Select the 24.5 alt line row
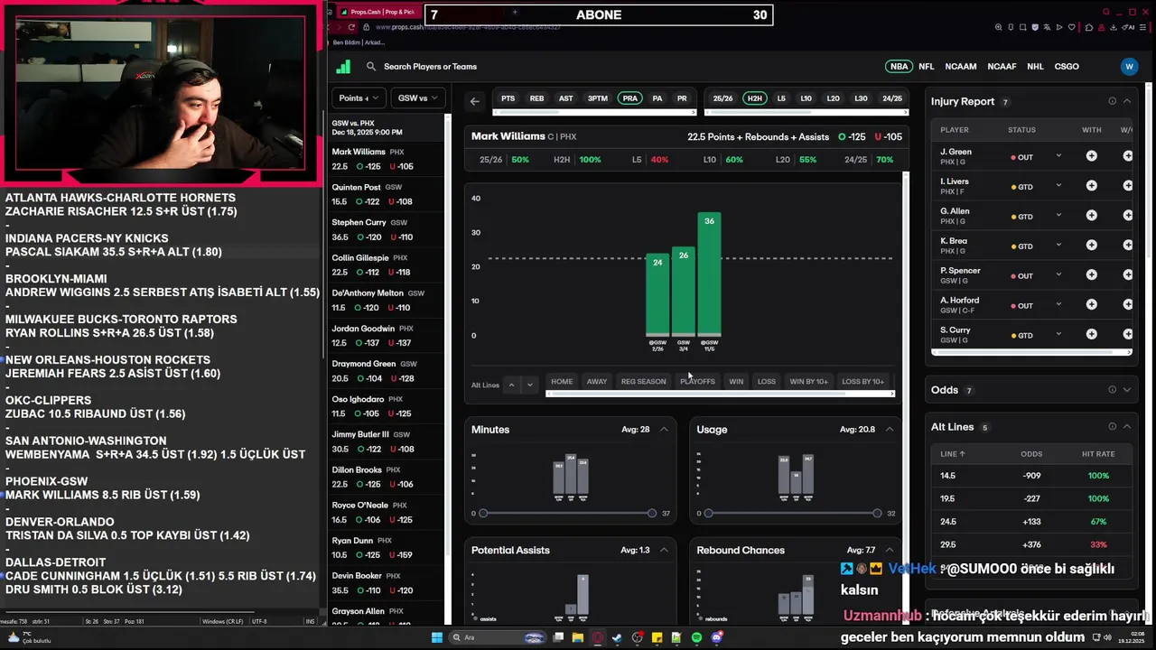1156x650 pixels. 1032,522
